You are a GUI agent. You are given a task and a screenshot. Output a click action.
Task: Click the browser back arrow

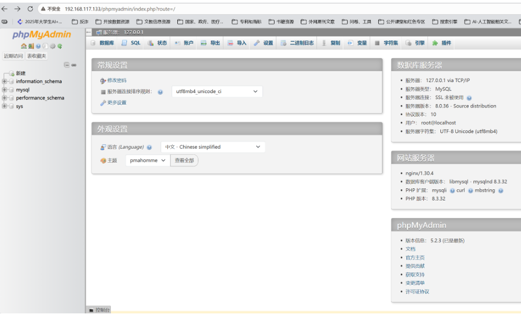[x=4, y=9]
